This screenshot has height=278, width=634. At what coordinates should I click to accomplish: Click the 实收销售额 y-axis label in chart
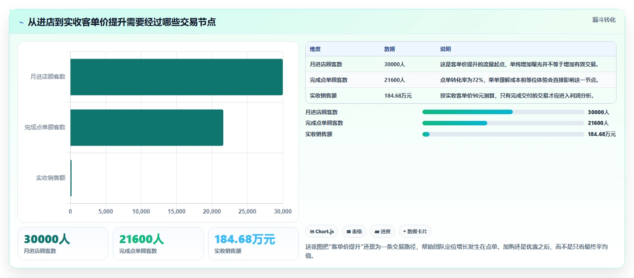click(51, 178)
